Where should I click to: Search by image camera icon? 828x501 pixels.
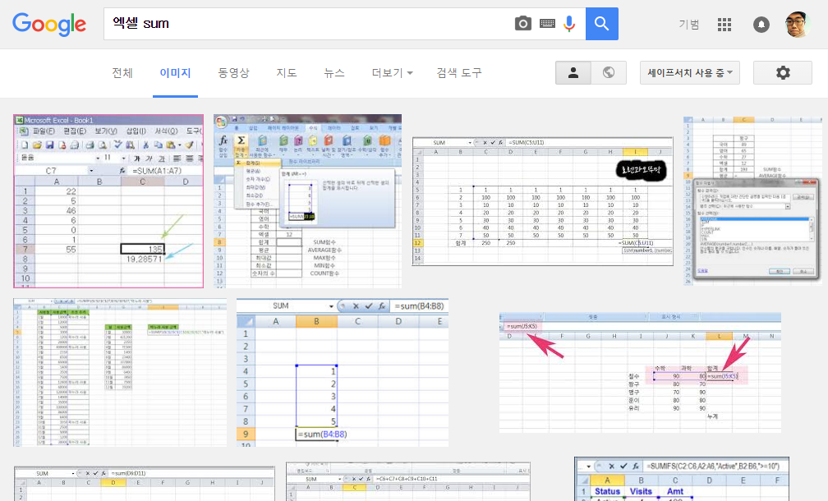click(x=522, y=24)
